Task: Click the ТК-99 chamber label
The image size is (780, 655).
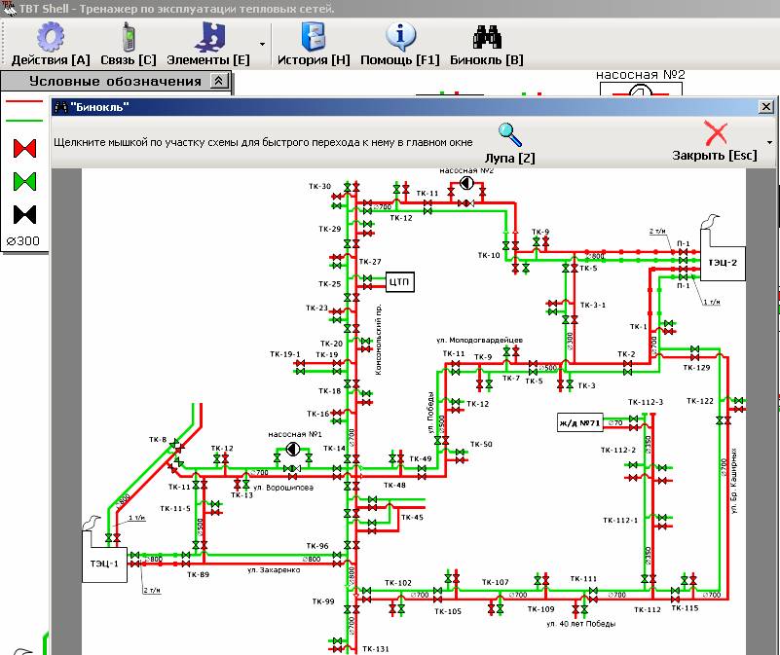Action: coord(323,601)
